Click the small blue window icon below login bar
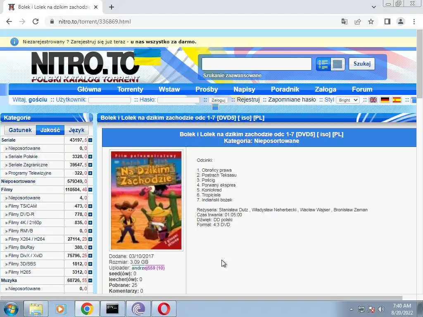 pyautogui.click(x=215, y=107)
